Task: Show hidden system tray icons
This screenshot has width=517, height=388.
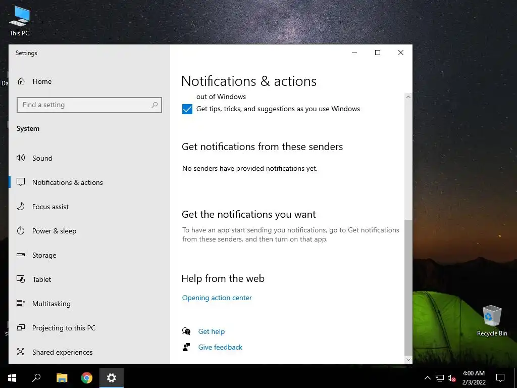Action: [x=427, y=378]
